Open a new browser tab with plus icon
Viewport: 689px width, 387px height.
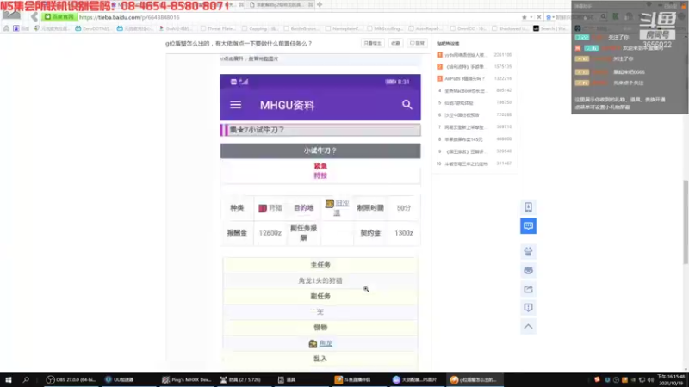pyautogui.click(x=320, y=4)
